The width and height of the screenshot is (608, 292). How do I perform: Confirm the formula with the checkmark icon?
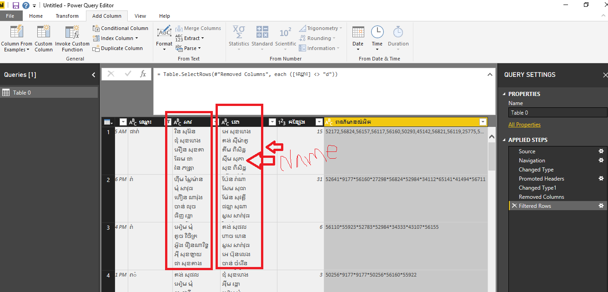[x=128, y=74]
